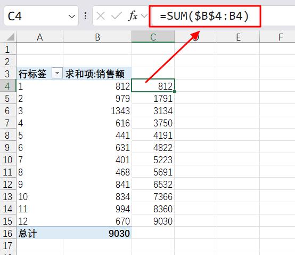295x255 pixels.
Task: Click cell with value 468
Action: 97,172
